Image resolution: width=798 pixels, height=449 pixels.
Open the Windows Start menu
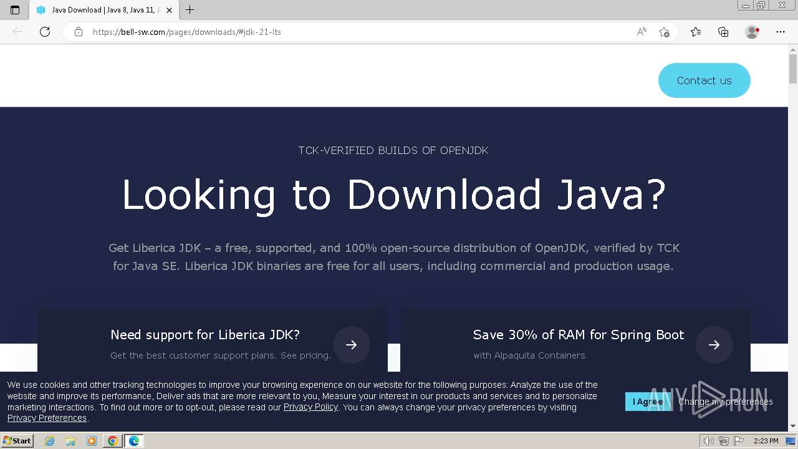17,441
